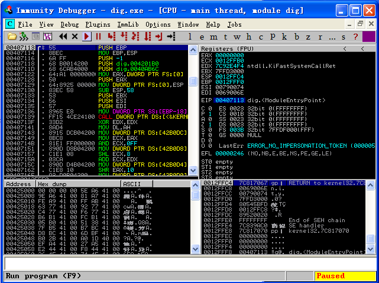The height and width of the screenshot is (283, 379).
Task: Select the CALL instruction at 00407139
Action: coord(96,116)
